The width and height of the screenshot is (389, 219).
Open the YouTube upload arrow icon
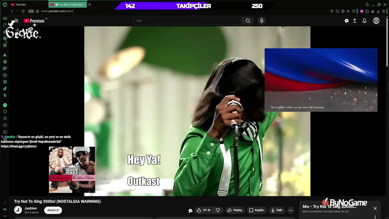pos(355,21)
